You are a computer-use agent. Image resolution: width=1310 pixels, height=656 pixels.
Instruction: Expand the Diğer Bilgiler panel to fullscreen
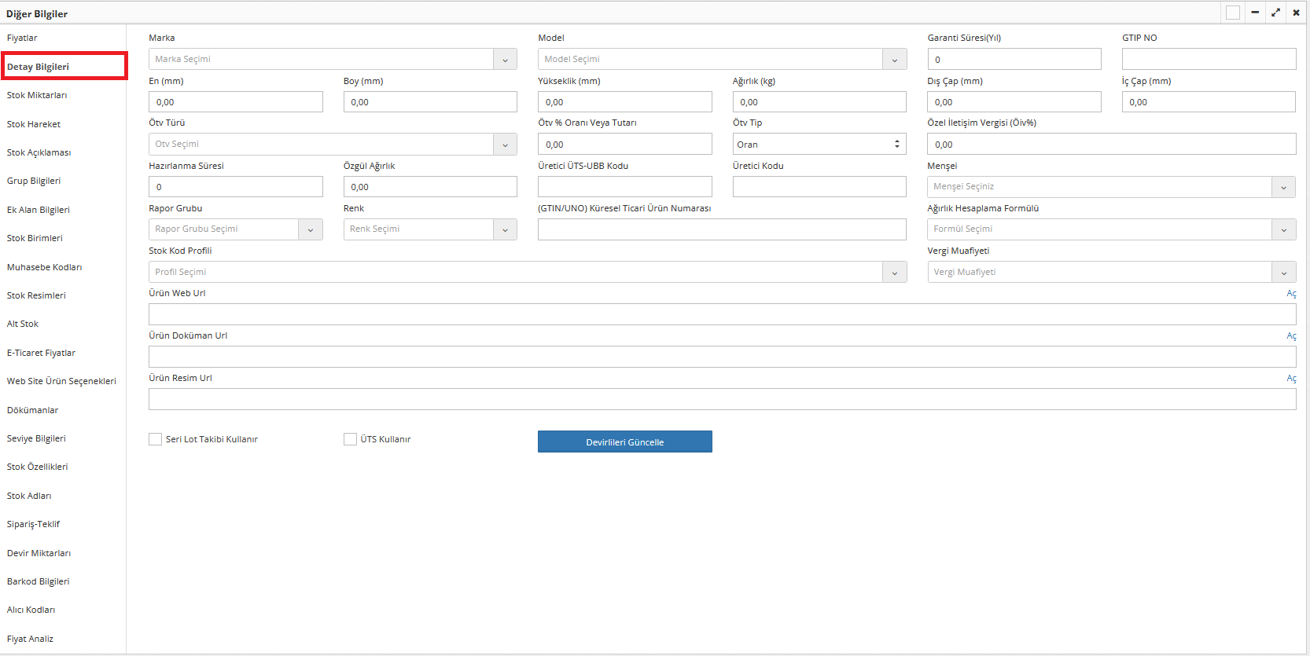(x=1275, y=13)
